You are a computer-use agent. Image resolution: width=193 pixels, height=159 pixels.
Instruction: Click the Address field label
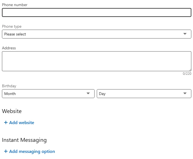pos(9,48)
